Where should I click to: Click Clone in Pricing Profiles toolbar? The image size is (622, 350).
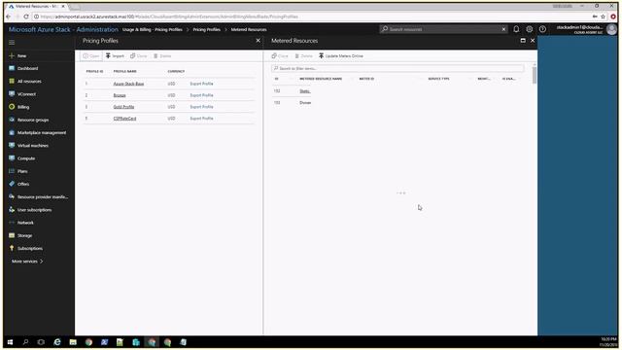tap(139, 56)
